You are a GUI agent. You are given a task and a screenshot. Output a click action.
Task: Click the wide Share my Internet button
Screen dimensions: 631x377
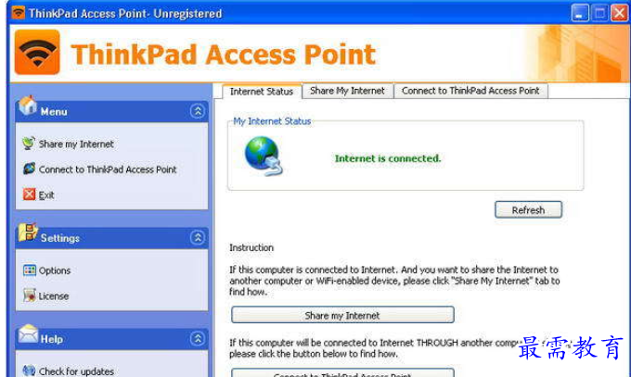tap(342, 315)
